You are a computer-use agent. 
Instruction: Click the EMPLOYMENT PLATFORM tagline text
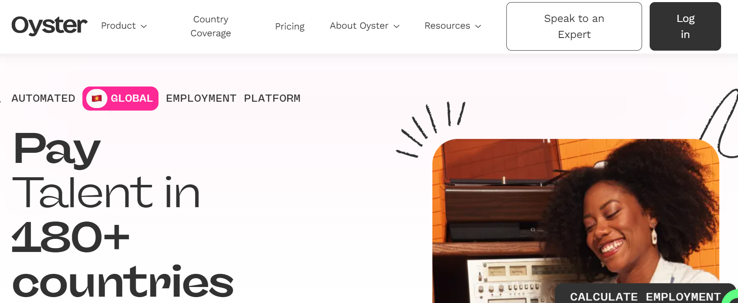[x=233, y=98]
